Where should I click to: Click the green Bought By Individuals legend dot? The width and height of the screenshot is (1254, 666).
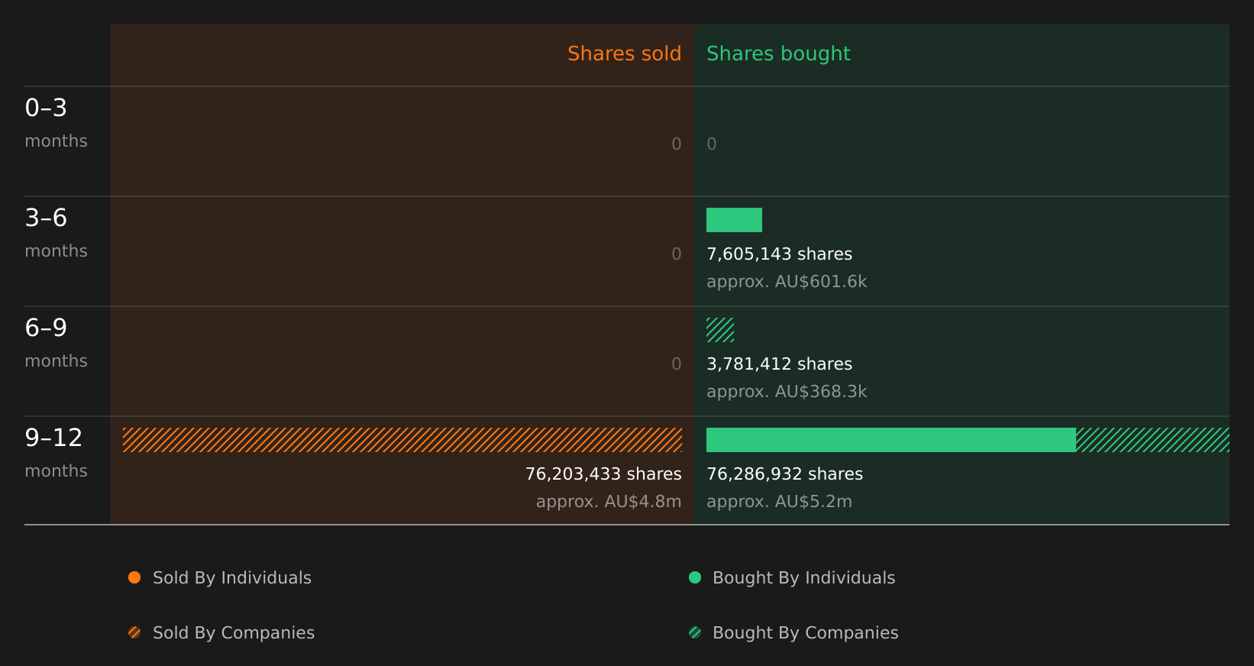(695, 577)
